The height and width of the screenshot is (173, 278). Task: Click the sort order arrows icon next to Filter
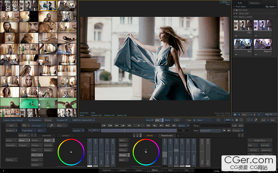click(255, 114)
